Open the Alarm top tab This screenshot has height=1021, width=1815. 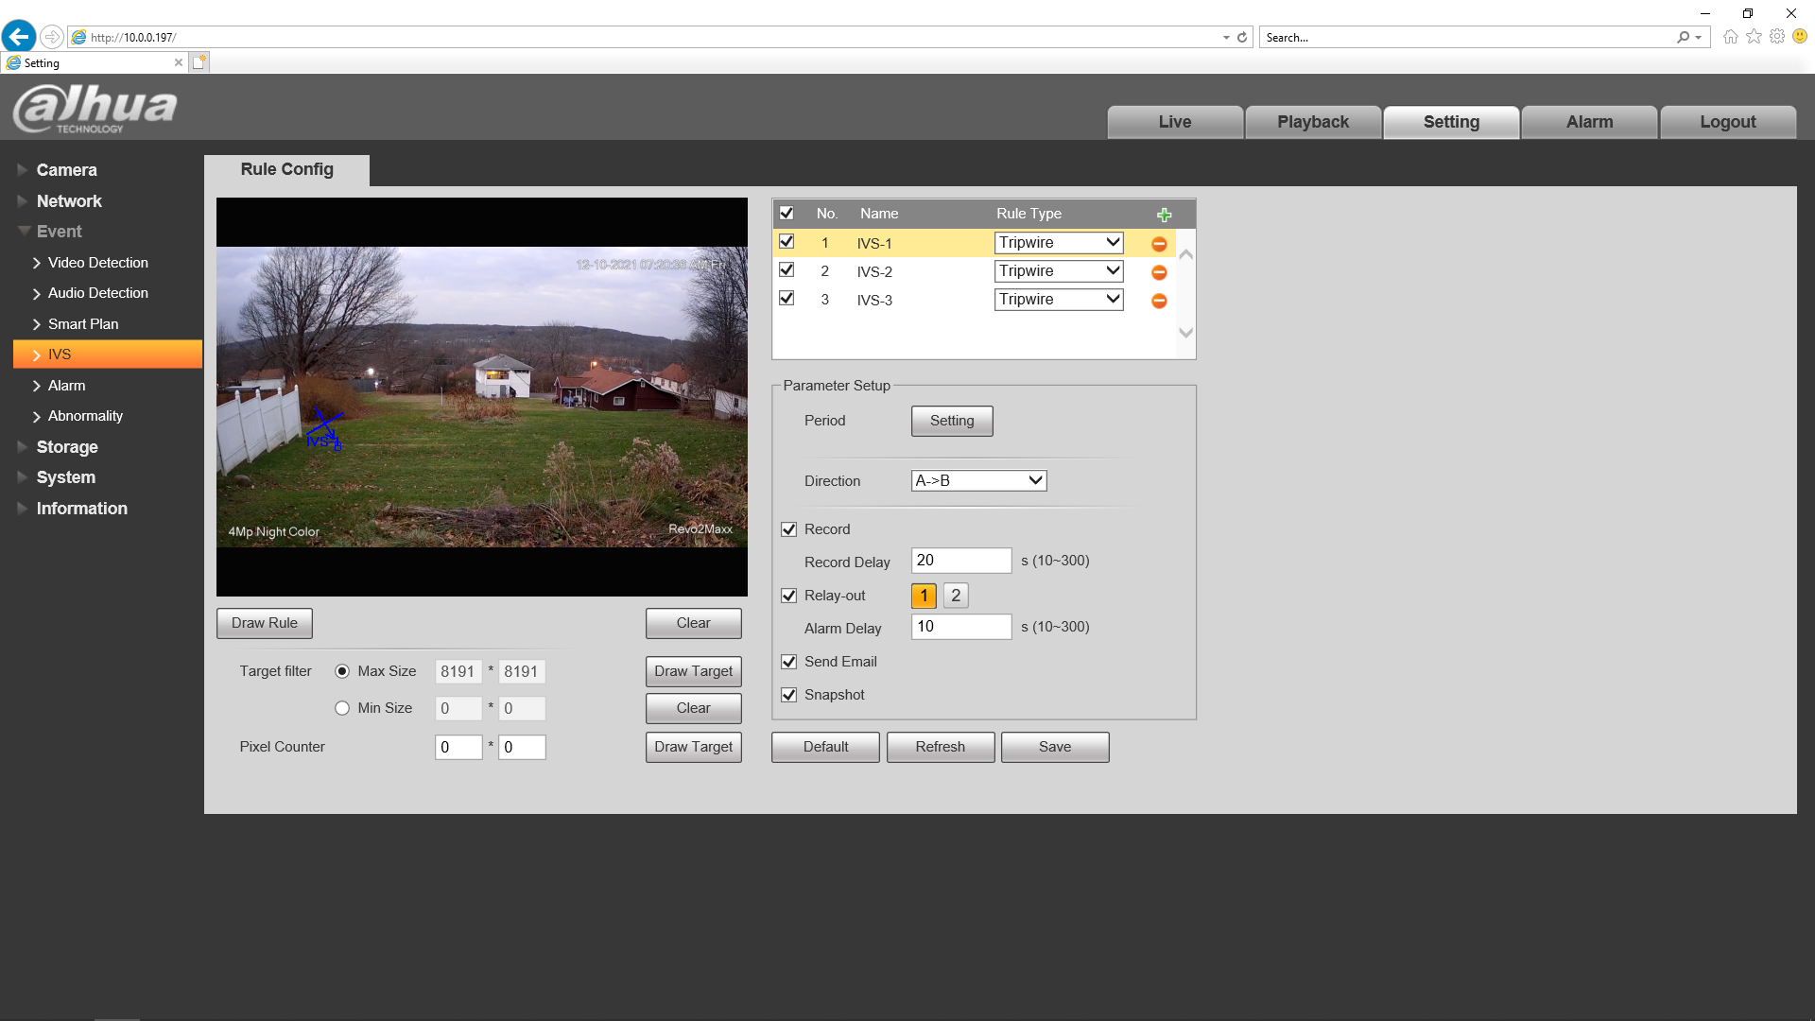1590,122
